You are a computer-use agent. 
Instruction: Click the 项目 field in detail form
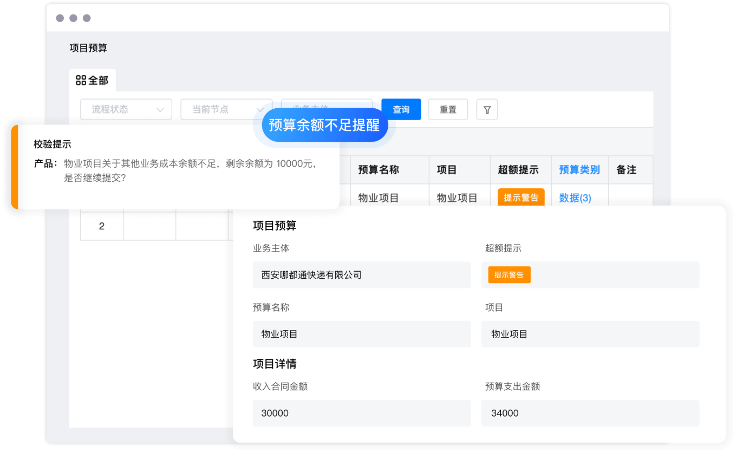click(x=590, y=334)
